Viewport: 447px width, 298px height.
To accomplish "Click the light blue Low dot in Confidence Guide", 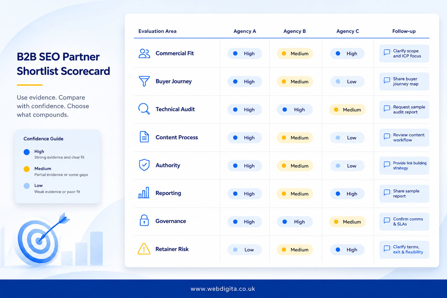I will coord(26,186).
